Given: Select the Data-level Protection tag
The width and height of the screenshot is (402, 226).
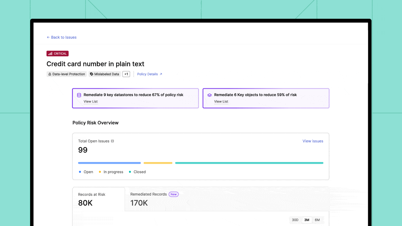Looking at the screenshot, I should coord(67,74).
